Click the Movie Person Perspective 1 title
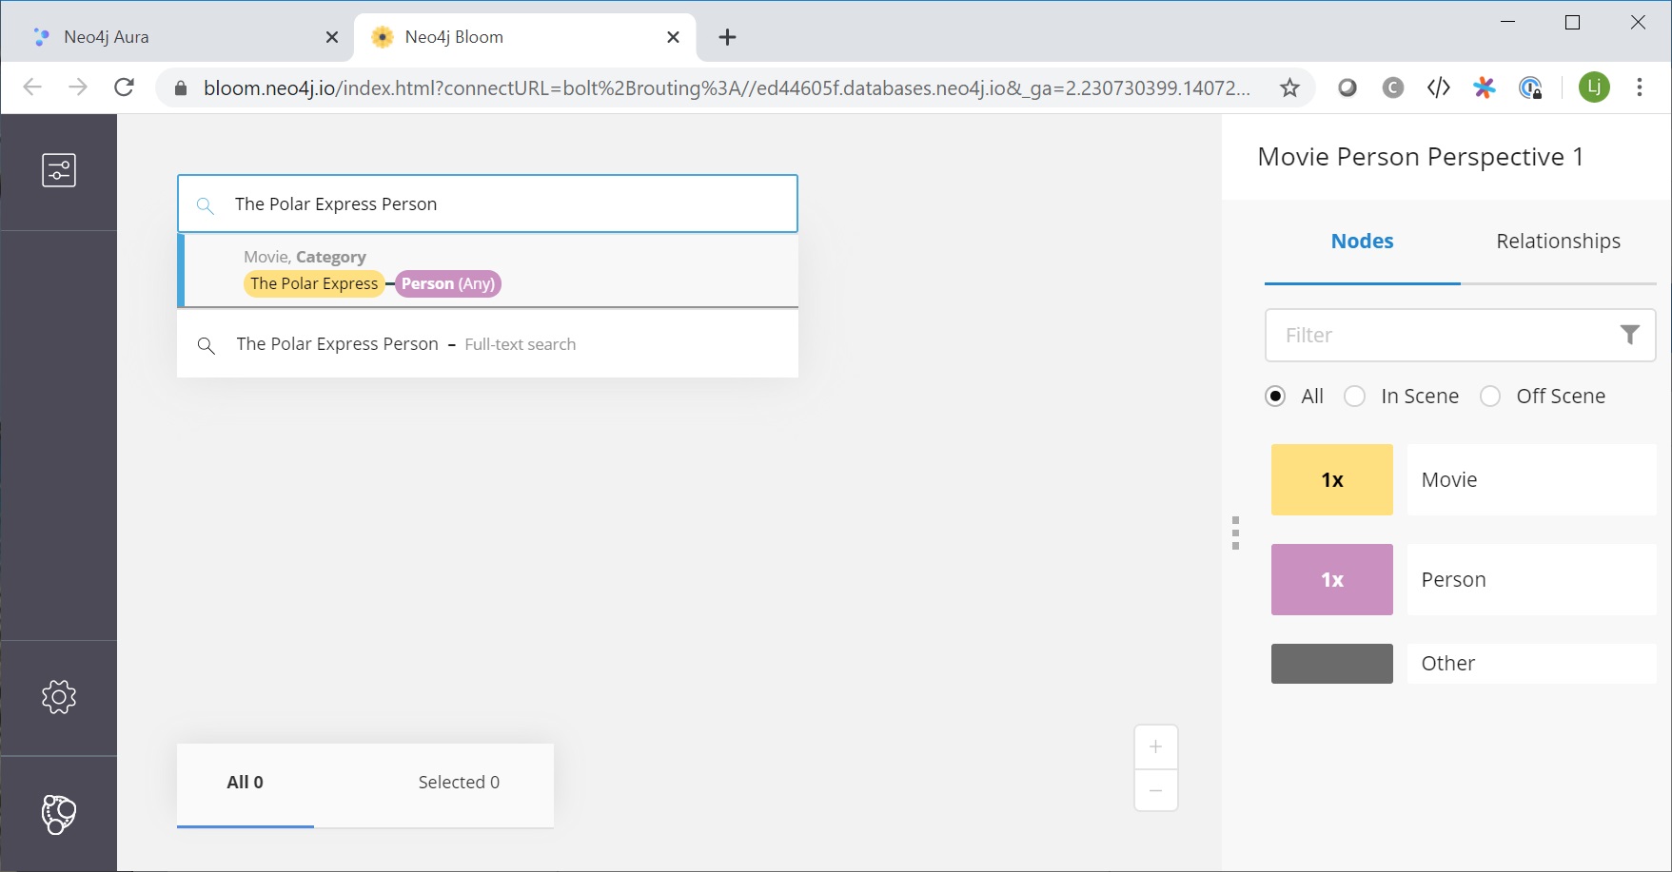 point(1421,157)
